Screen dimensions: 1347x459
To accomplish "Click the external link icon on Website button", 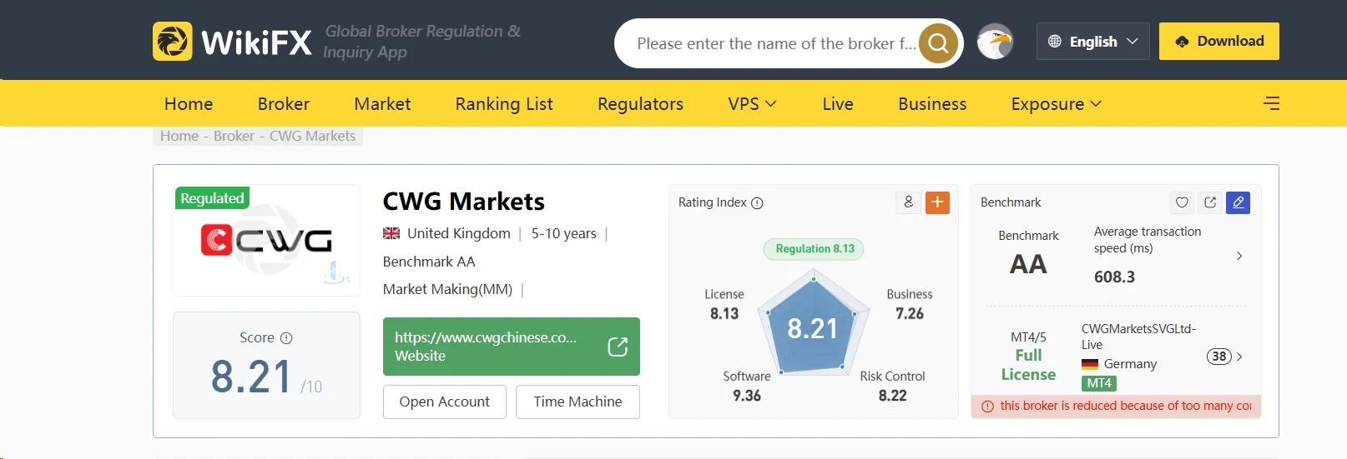I will 618,347.
